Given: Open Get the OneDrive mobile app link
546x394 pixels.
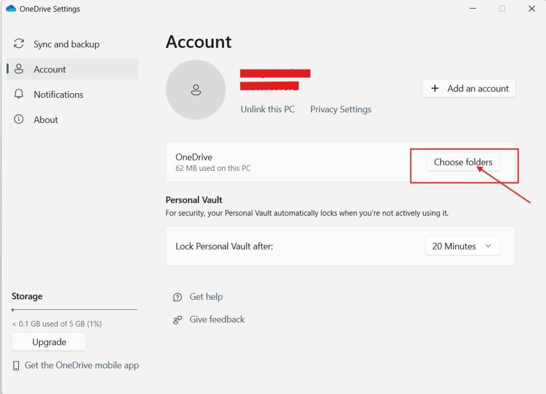Looking at the screenshot, I should click(82, 365).
